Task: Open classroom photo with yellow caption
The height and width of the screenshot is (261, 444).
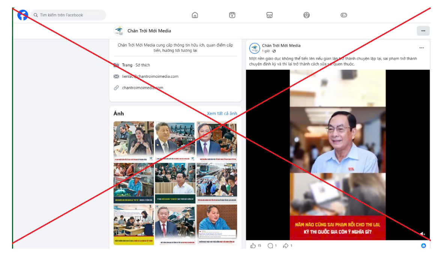Action: click(x=134, y=225)
